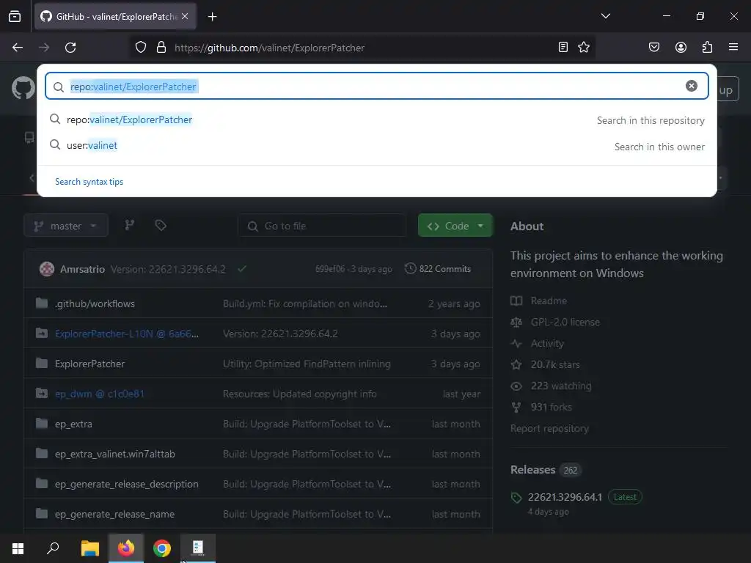Click commit 'Build.yml: Fix compilation on windo...'
Image resolution: width=751 pixels, height=563 pixels.
305,303
